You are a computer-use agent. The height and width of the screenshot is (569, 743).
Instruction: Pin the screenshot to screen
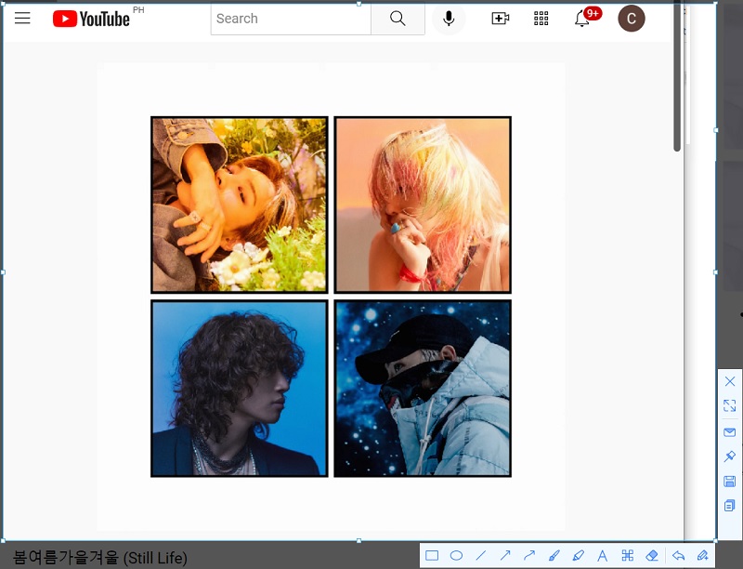[730, 457]
